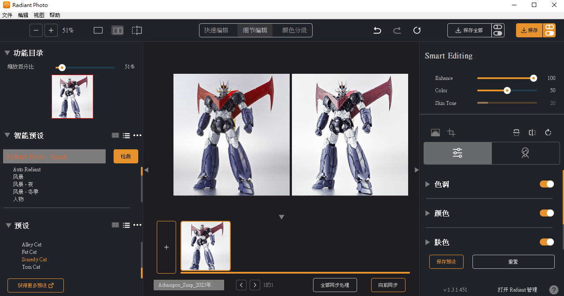Collapse the 功能目录 panel
The height and width of the screenshot is (296, 564).
pos(7,53)
